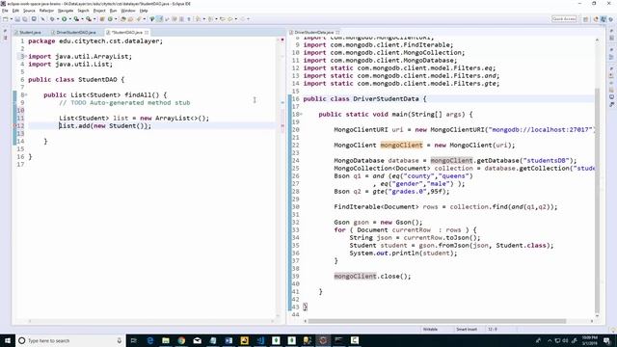
Task: Open dropdown arrow beside Run button
Action: tap(69, 19)
